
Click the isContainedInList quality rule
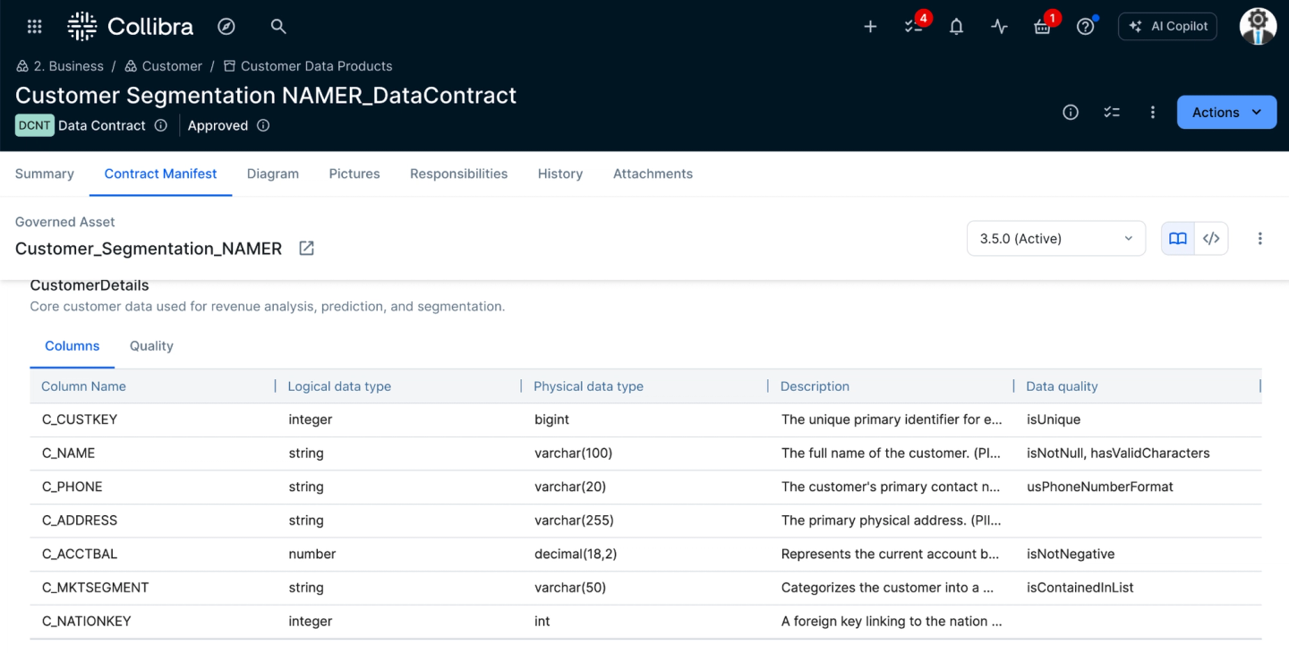tap(1080, 588)
